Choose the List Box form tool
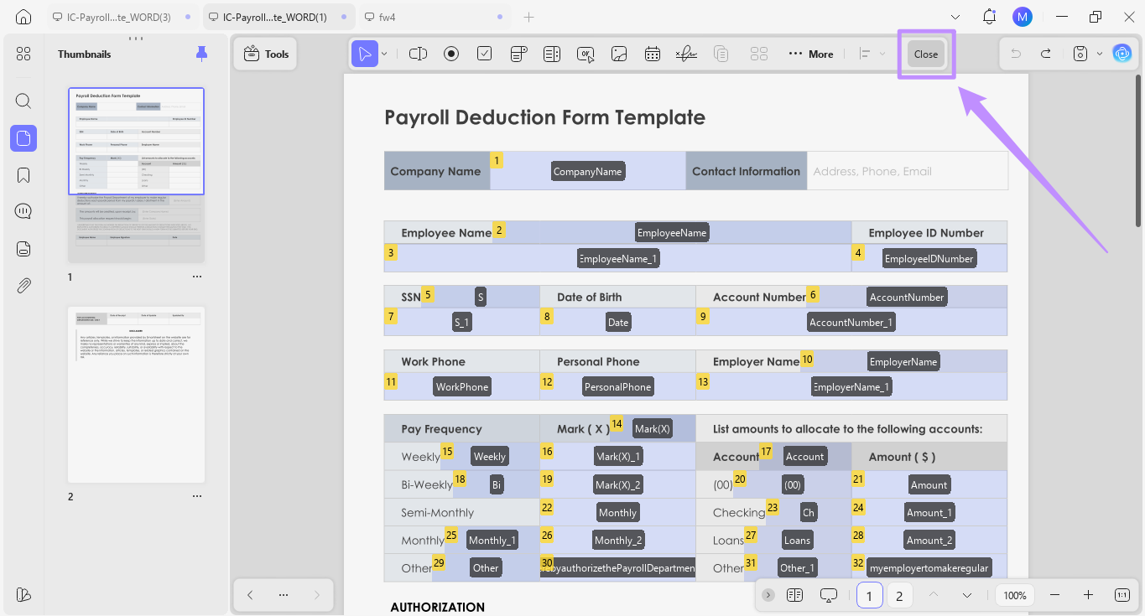This screenshot has height=616, width=1145. click(x=552, y=54)
